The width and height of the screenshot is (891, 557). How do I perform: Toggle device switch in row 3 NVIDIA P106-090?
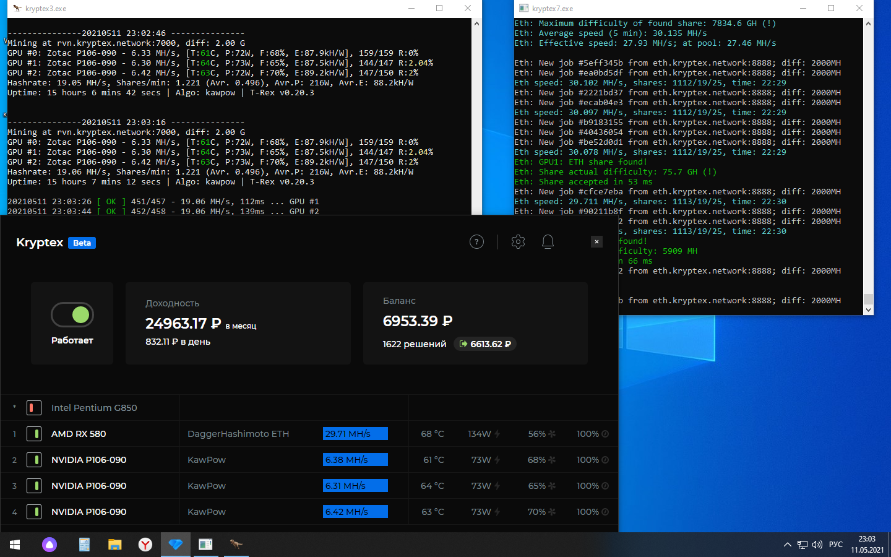(34, 486)
